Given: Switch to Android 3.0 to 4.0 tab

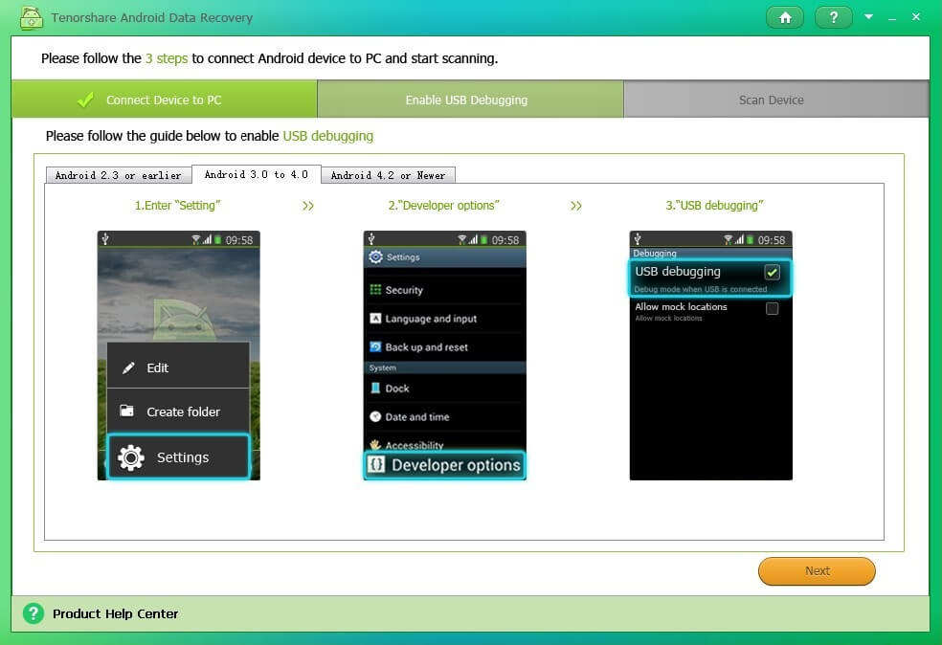Looking at the screenshot, I should 257,174.
